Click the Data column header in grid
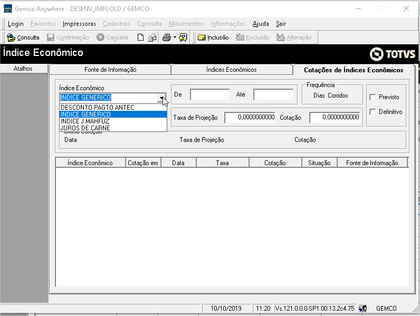Image resolution: width=420 pixels, height=316 pixels. [178, 163]
